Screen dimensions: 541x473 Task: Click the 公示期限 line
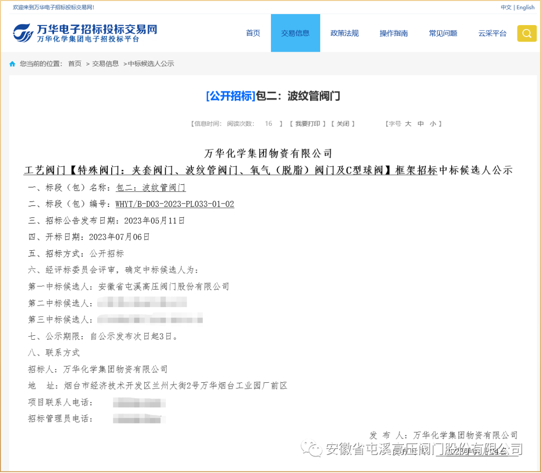pyautogui.click(x=104, y=336)
